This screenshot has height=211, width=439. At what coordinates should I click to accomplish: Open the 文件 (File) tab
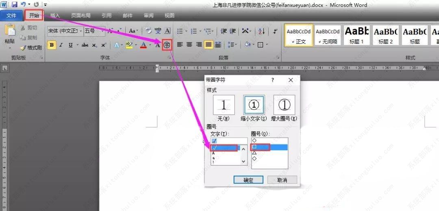(11, 16)
